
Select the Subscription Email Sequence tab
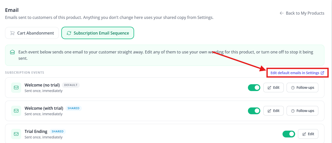pyautogui.click(x=98, y=33)
